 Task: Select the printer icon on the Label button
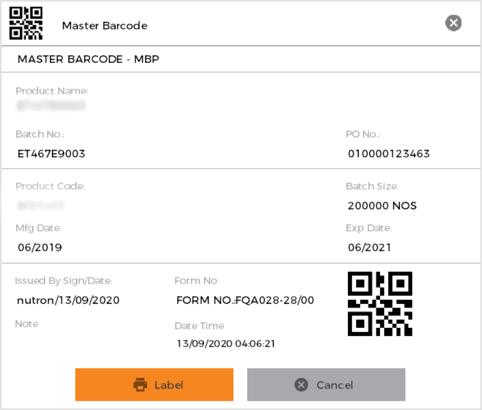click(x=141, y=384)
